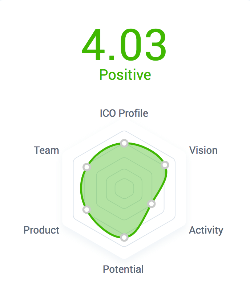This screenshot has width=250, height=288.
Task: Click the ICO Profile data point marker
Action: click(x=124, y=143)
